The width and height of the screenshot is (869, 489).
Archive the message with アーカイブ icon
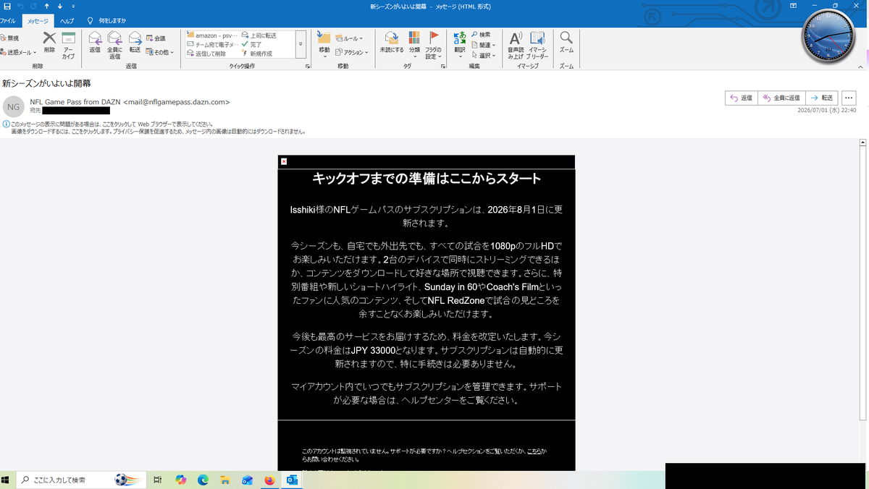click(x=68, y=45)
